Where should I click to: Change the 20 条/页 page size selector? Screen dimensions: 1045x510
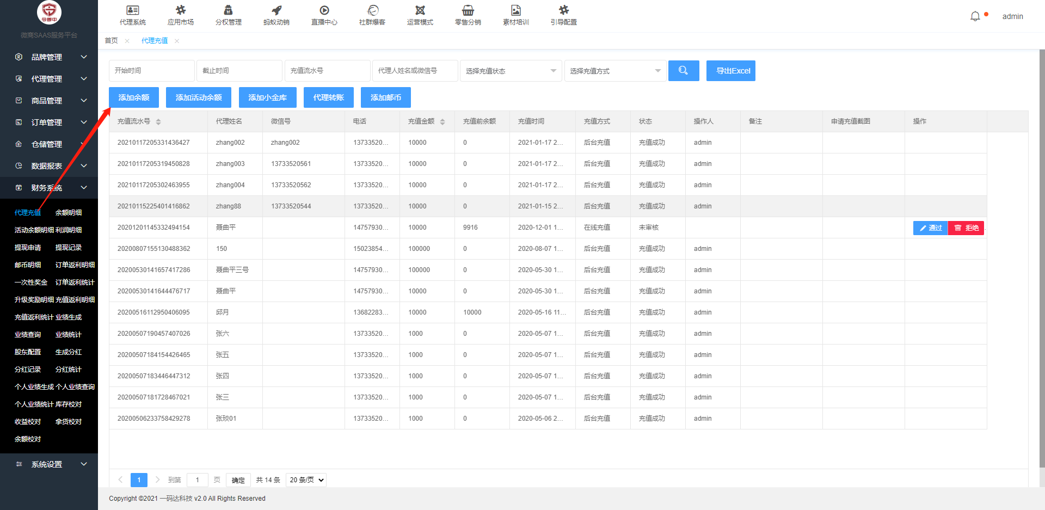pyautogui.click(x=306, y=480)
